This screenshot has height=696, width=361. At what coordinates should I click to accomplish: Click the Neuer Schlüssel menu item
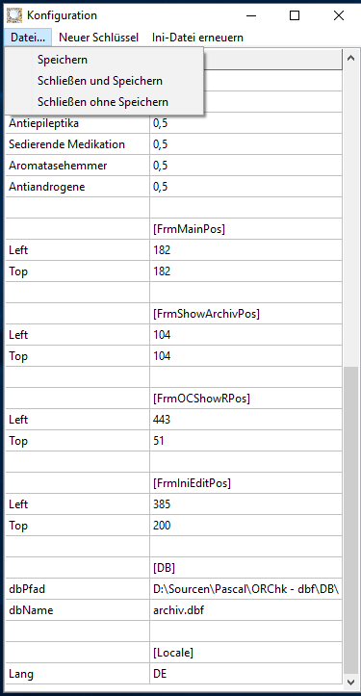click(x=98, y=38)
